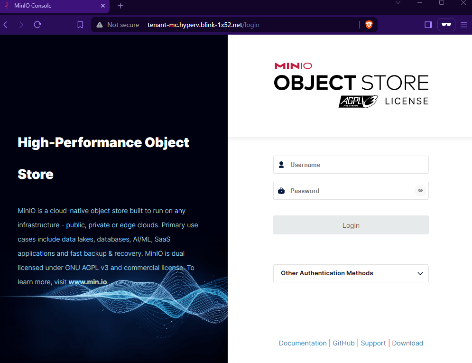Click the private glasses profile icon

pyautogui.click(x=446, y=25)
